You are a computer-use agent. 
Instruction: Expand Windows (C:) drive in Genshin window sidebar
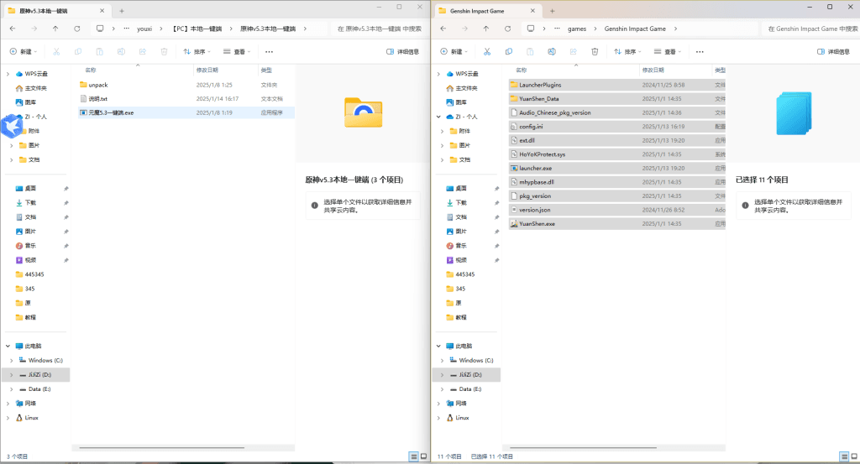coord(438,360)
